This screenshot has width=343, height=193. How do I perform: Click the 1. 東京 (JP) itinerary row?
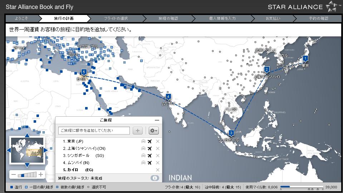click(x=109, y=141)
